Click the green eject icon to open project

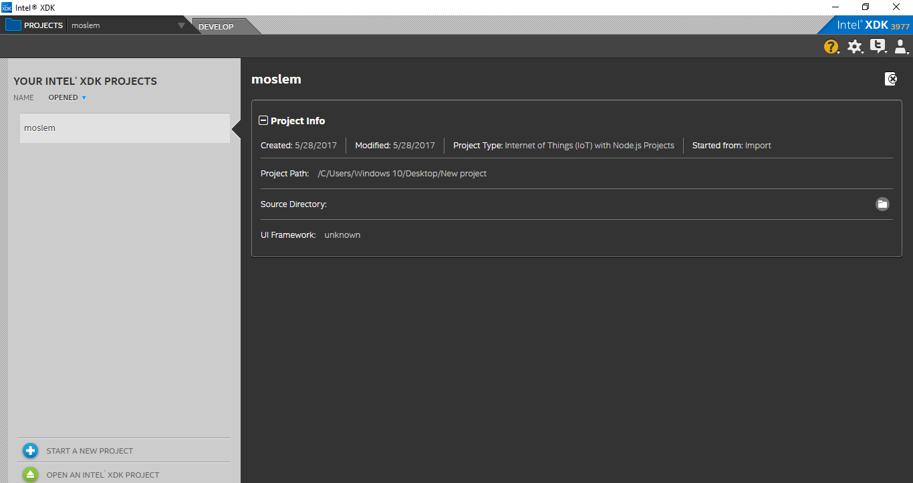pyautogui.click(x=30, y=475)
